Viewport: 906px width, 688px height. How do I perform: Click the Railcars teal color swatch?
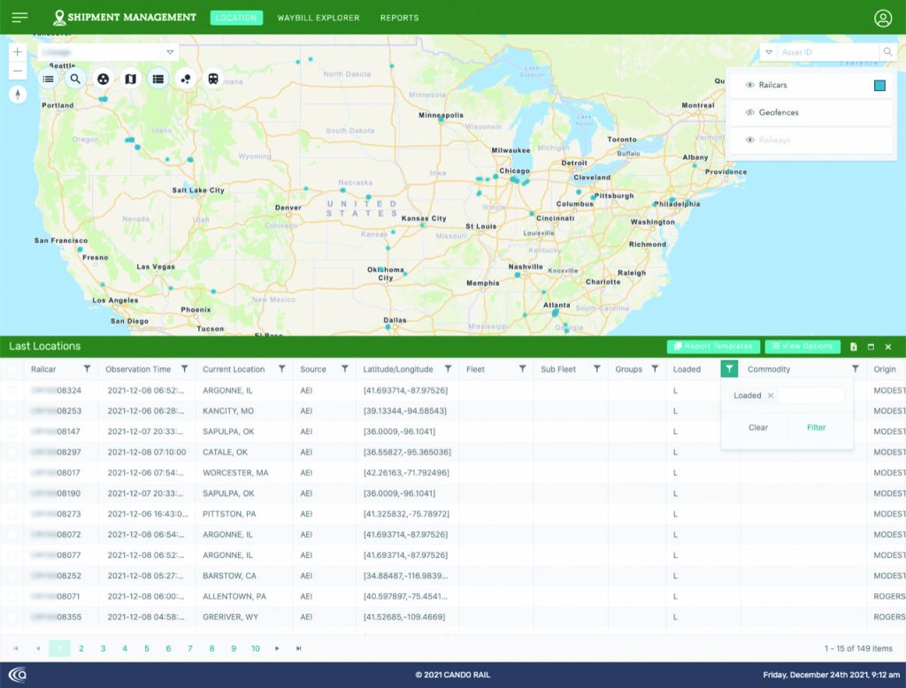[x=879, y=86]
